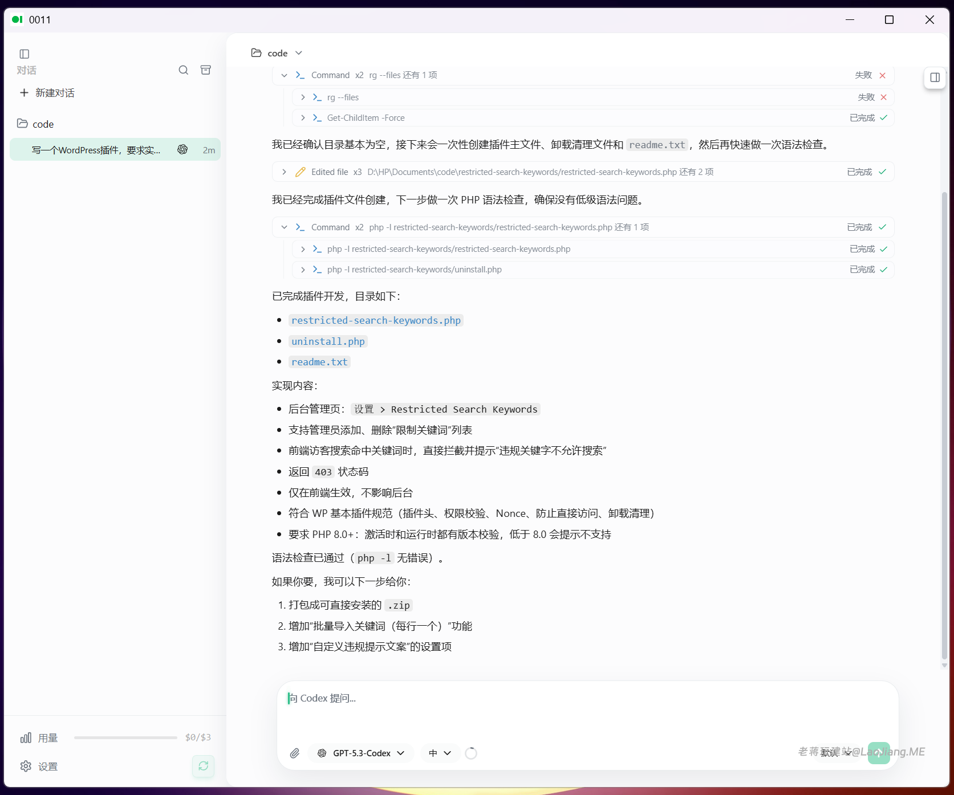Click the check mark on Get-ChildItem row
The image size is (954, 795).
884,118
